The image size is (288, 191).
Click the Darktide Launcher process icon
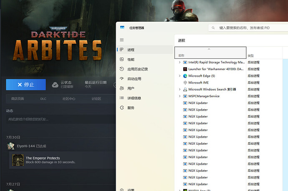(185, 69)
